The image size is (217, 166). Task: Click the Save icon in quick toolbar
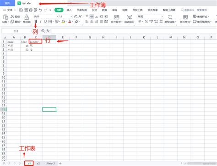point(21,10)
